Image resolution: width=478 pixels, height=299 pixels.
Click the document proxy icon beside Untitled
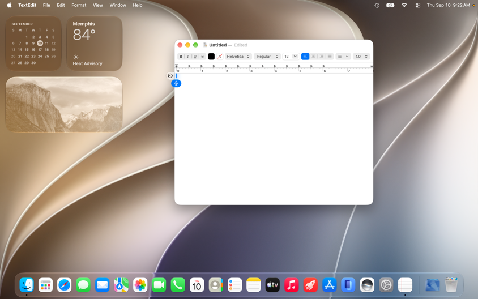tap(205, 45)
